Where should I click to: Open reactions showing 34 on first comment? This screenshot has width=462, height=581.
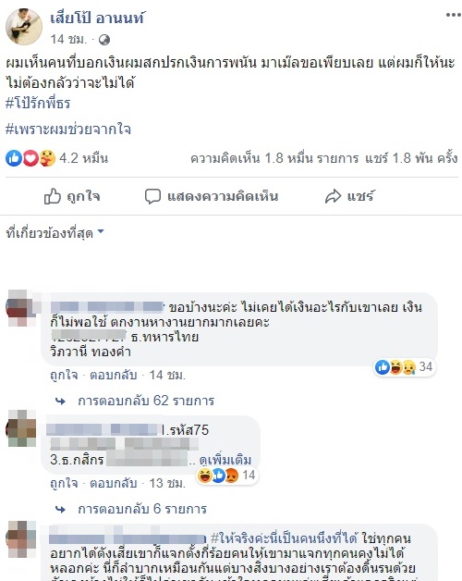coord(405,367)
